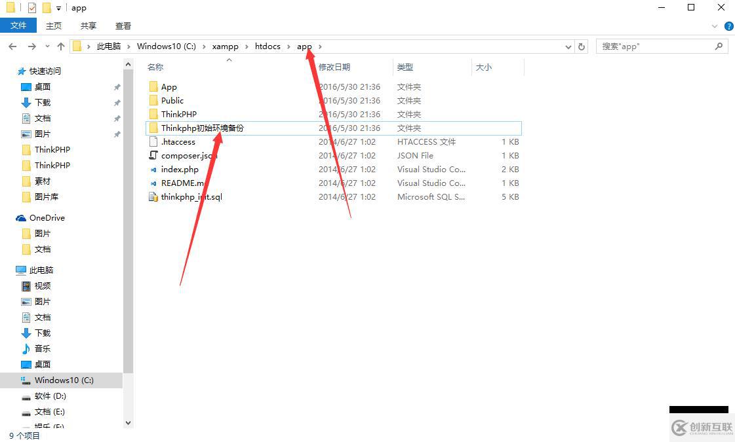735x442 pixels.
Task: Select the App folder icon
Action: point(153,86)
